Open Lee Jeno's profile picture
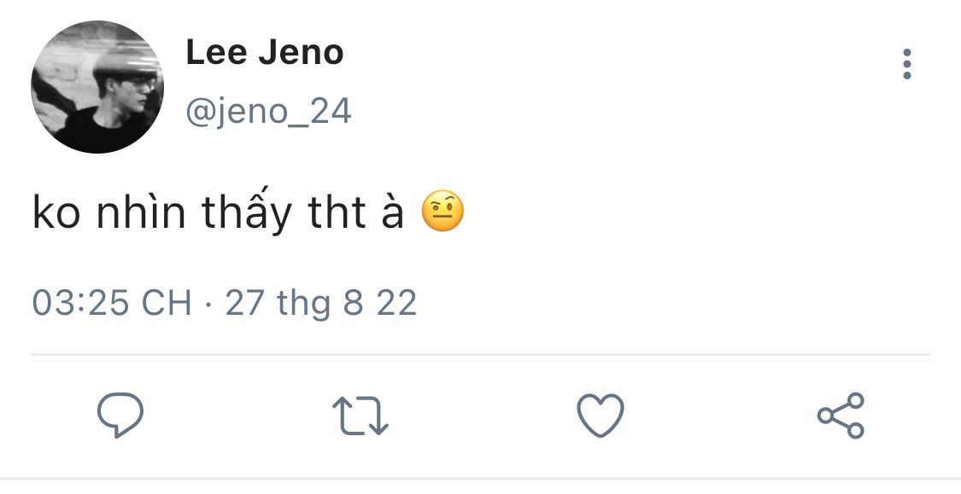The width and height of the screenshot is (961, 494). click(x=97, y=87)
